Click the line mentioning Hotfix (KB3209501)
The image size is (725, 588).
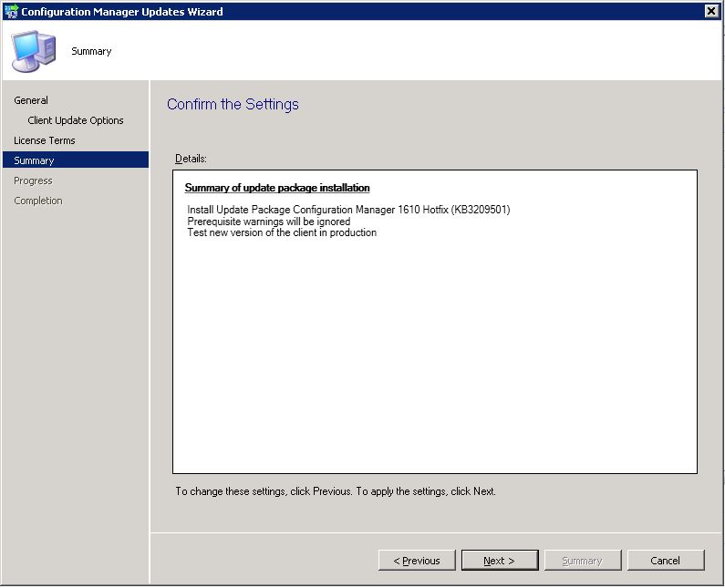pyautogui.click(x=348, y=210)
